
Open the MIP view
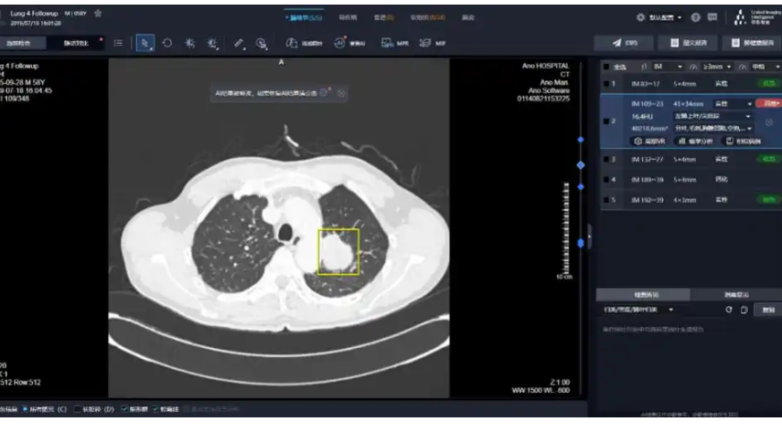coord(433,43)
